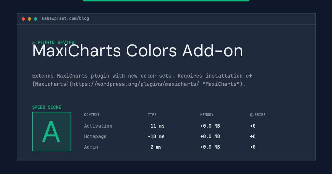Viewport: 332px width, 174px height.
Task: Click the Activation memory value +0.0 MB
Action: pos(210,126)
